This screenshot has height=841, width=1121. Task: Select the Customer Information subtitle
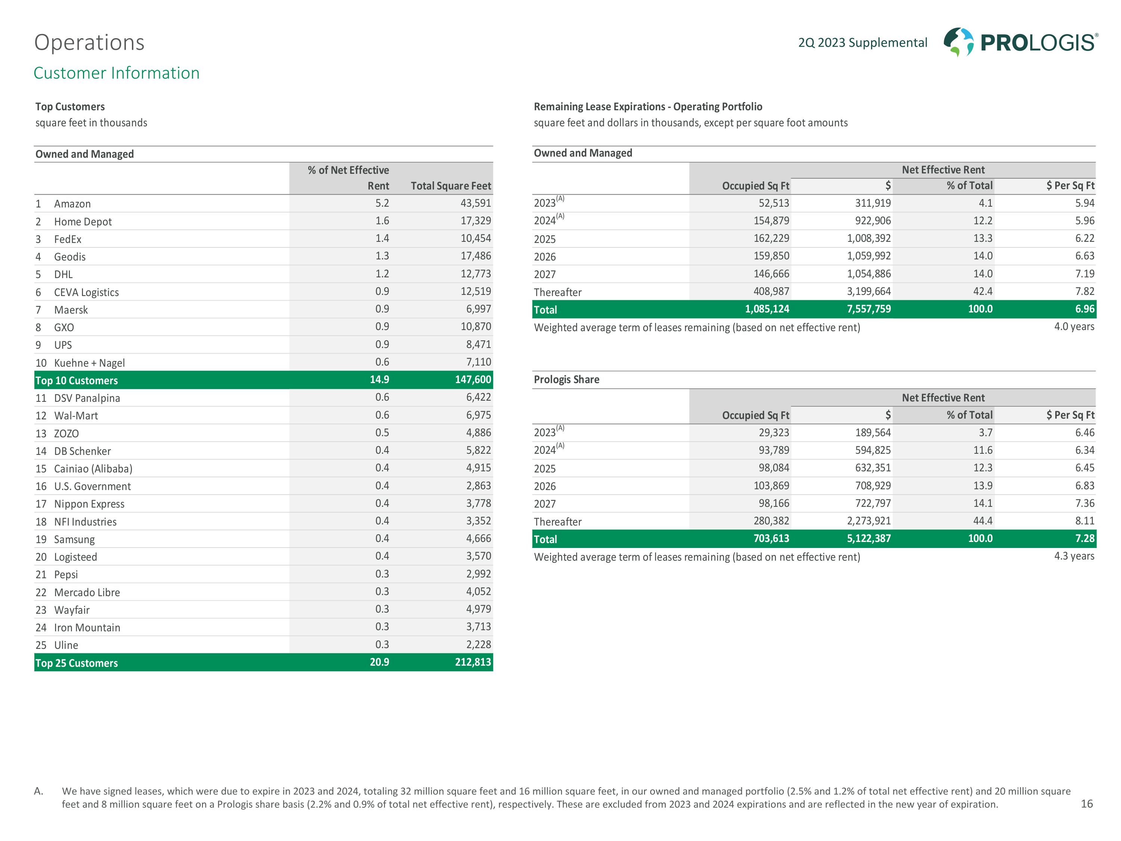[117, 73]
